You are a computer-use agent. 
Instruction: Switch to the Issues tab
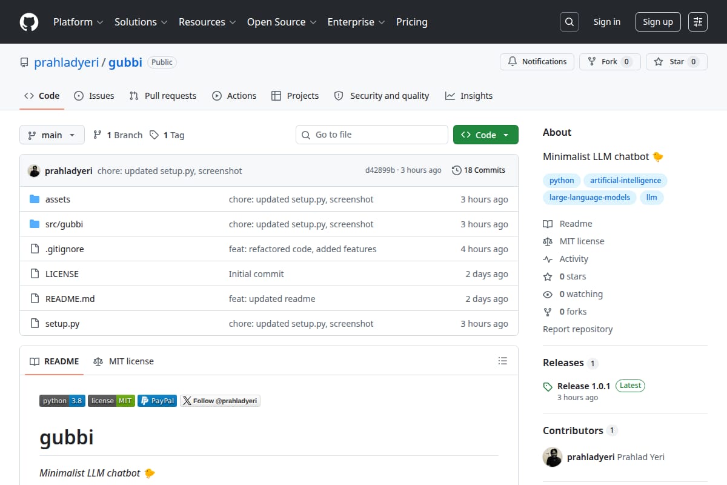click(x=94, y=96)
